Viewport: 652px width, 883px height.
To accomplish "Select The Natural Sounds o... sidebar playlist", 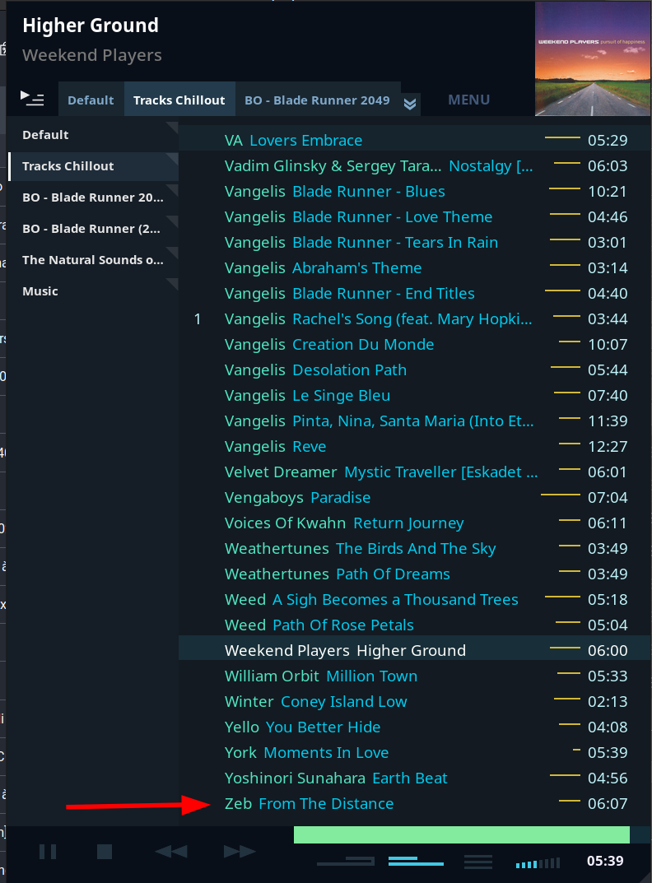I will 94,260.
